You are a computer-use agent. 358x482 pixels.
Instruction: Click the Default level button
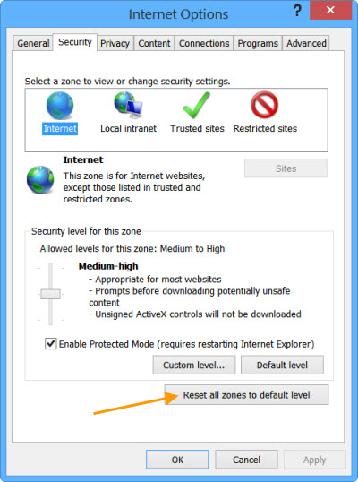(282, 365)
